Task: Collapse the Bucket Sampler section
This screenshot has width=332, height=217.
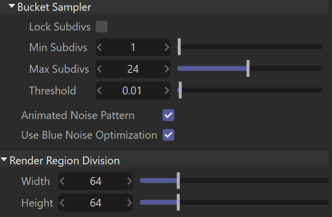Action: [x=12, y=6]
